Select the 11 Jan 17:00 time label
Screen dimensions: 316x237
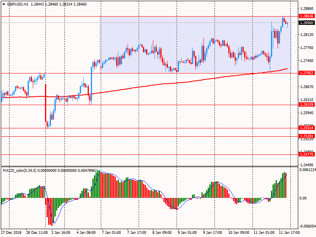tap(290, 233)
